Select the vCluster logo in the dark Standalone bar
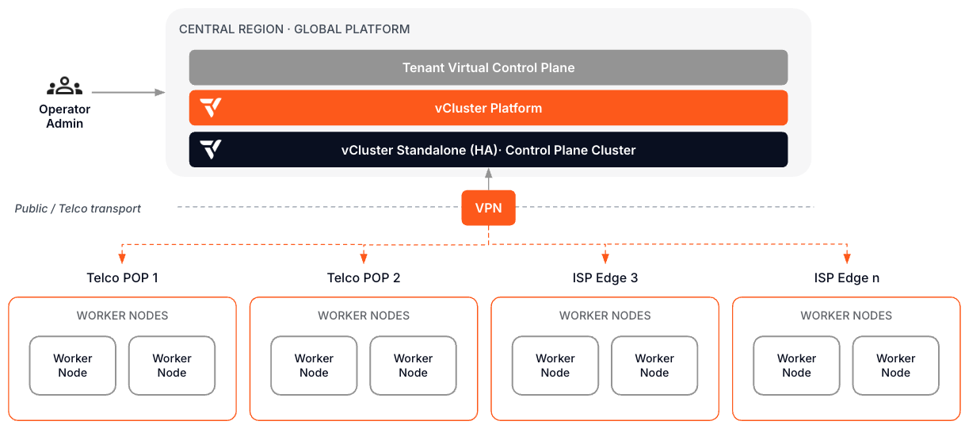This screenshot has width=965, height=425. [x=211, y=150]
